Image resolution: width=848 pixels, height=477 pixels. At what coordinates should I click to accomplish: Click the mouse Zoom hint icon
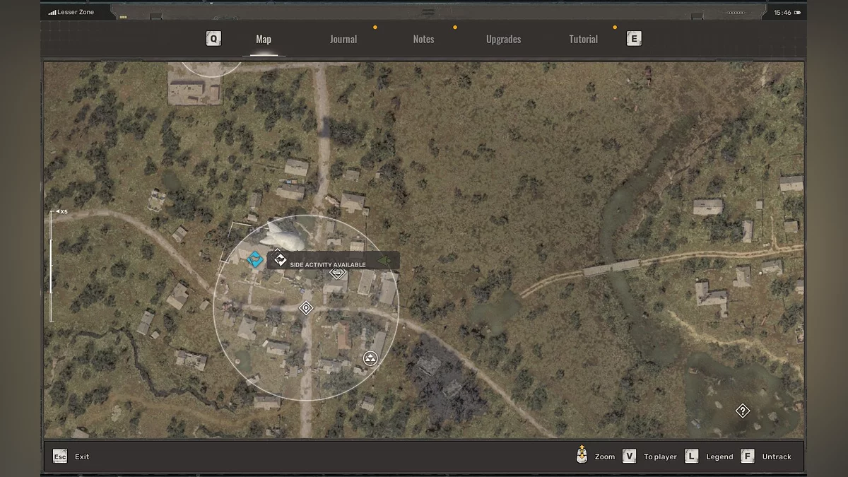point(582,455)
